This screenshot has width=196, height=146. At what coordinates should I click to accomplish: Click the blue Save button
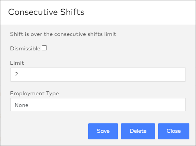[x=103, y=131]
